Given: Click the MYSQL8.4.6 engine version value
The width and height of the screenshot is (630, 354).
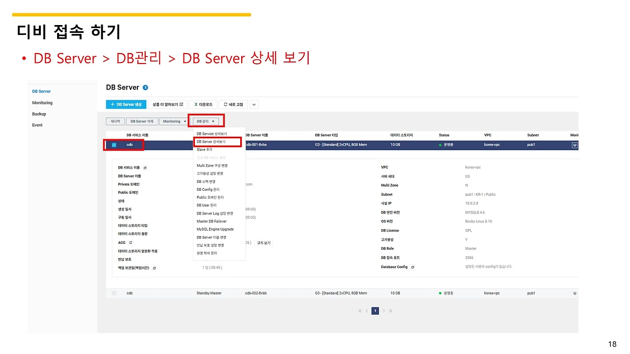Looking at the screenshot, I should coord(475,212).
